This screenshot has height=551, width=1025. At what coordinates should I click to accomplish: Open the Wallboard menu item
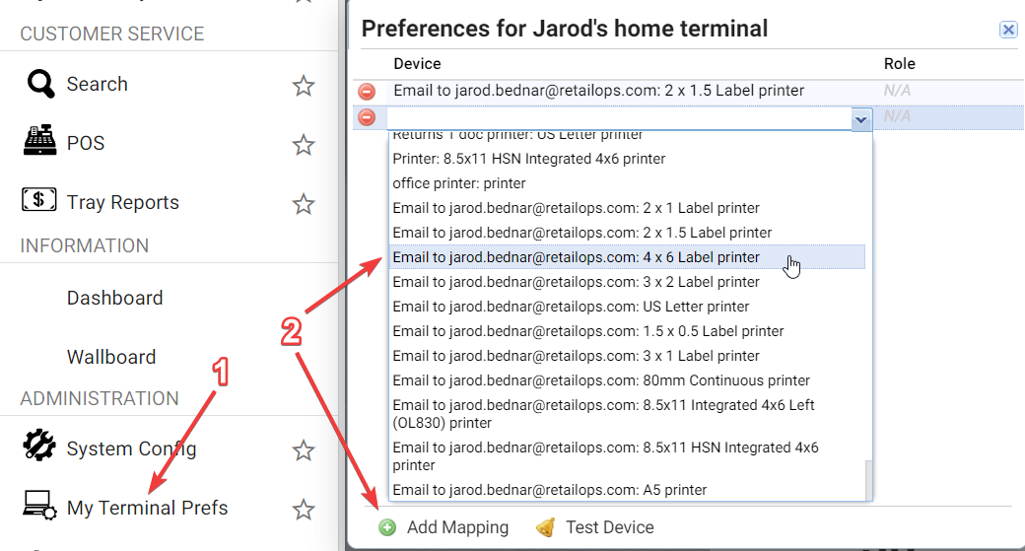111,357
